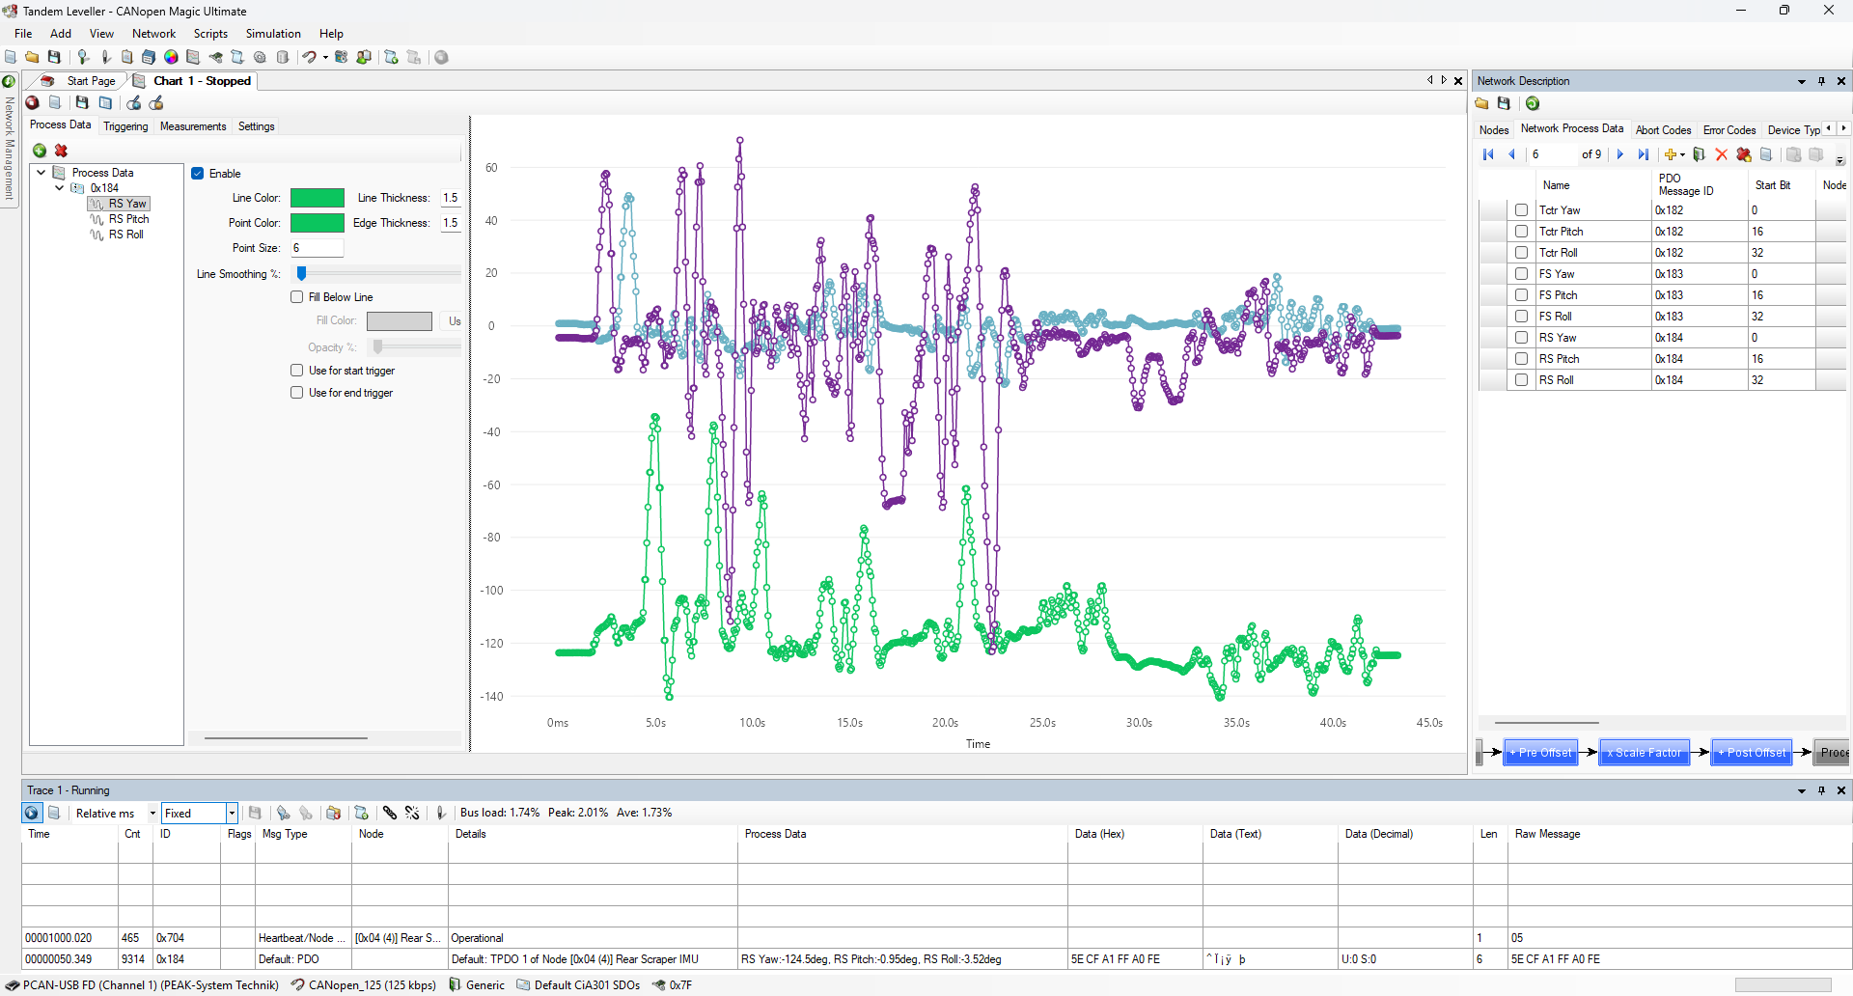Collapse the 0x184 tree node
This screenshot has width=1853, height=996.
point(60,188)
